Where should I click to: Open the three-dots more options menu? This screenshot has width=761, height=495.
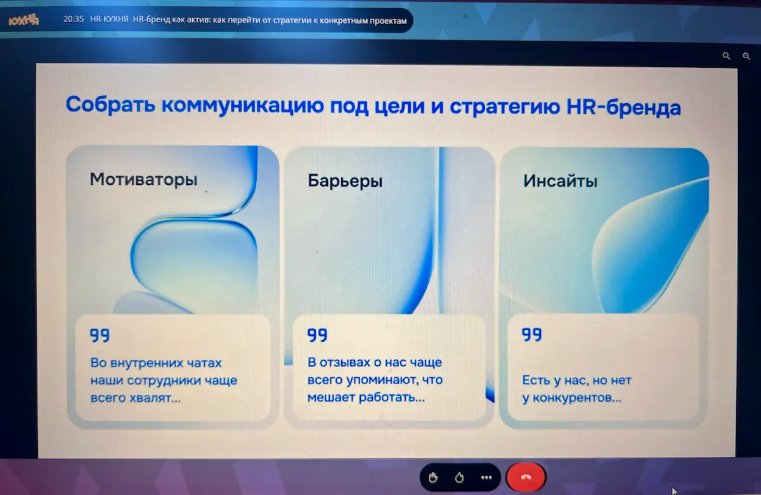point(486,478)
